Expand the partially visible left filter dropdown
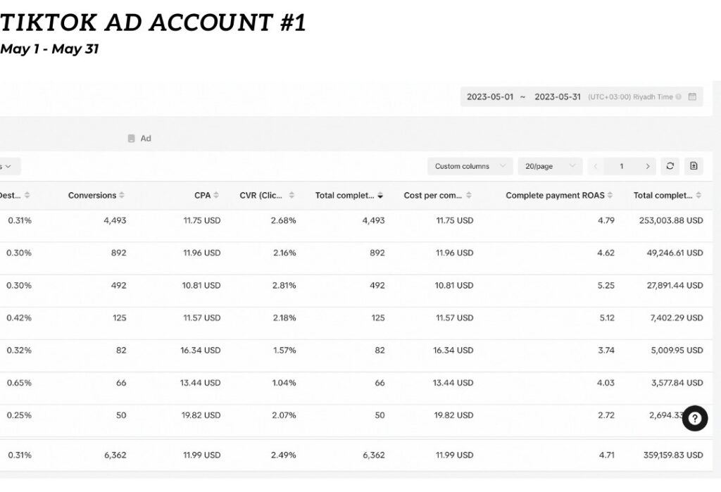Image resolution: width=721 pixels, height=492 pixels. pos(9,166)
